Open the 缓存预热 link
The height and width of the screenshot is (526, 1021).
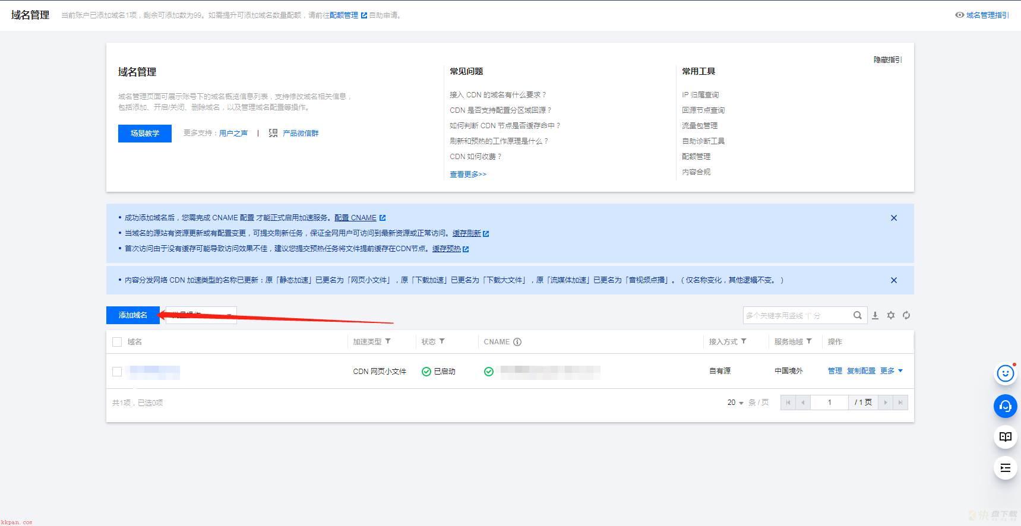point(447,249)
